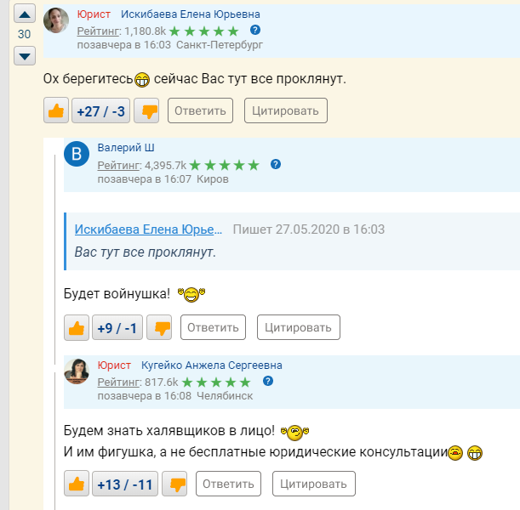Upvote the thread with the top arrow
520x510 pixels.
click(25, 14)
